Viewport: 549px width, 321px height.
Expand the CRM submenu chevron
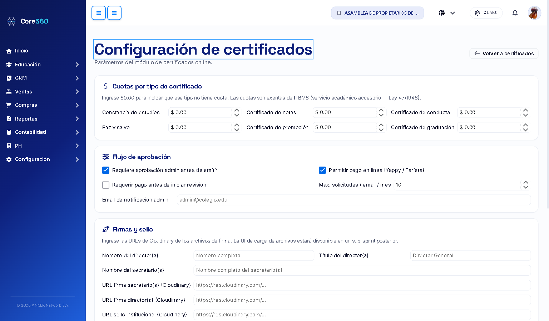pyautogui.click(x=77, y=78)
